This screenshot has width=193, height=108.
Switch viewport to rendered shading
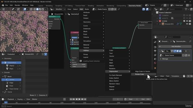coord(43,9)
